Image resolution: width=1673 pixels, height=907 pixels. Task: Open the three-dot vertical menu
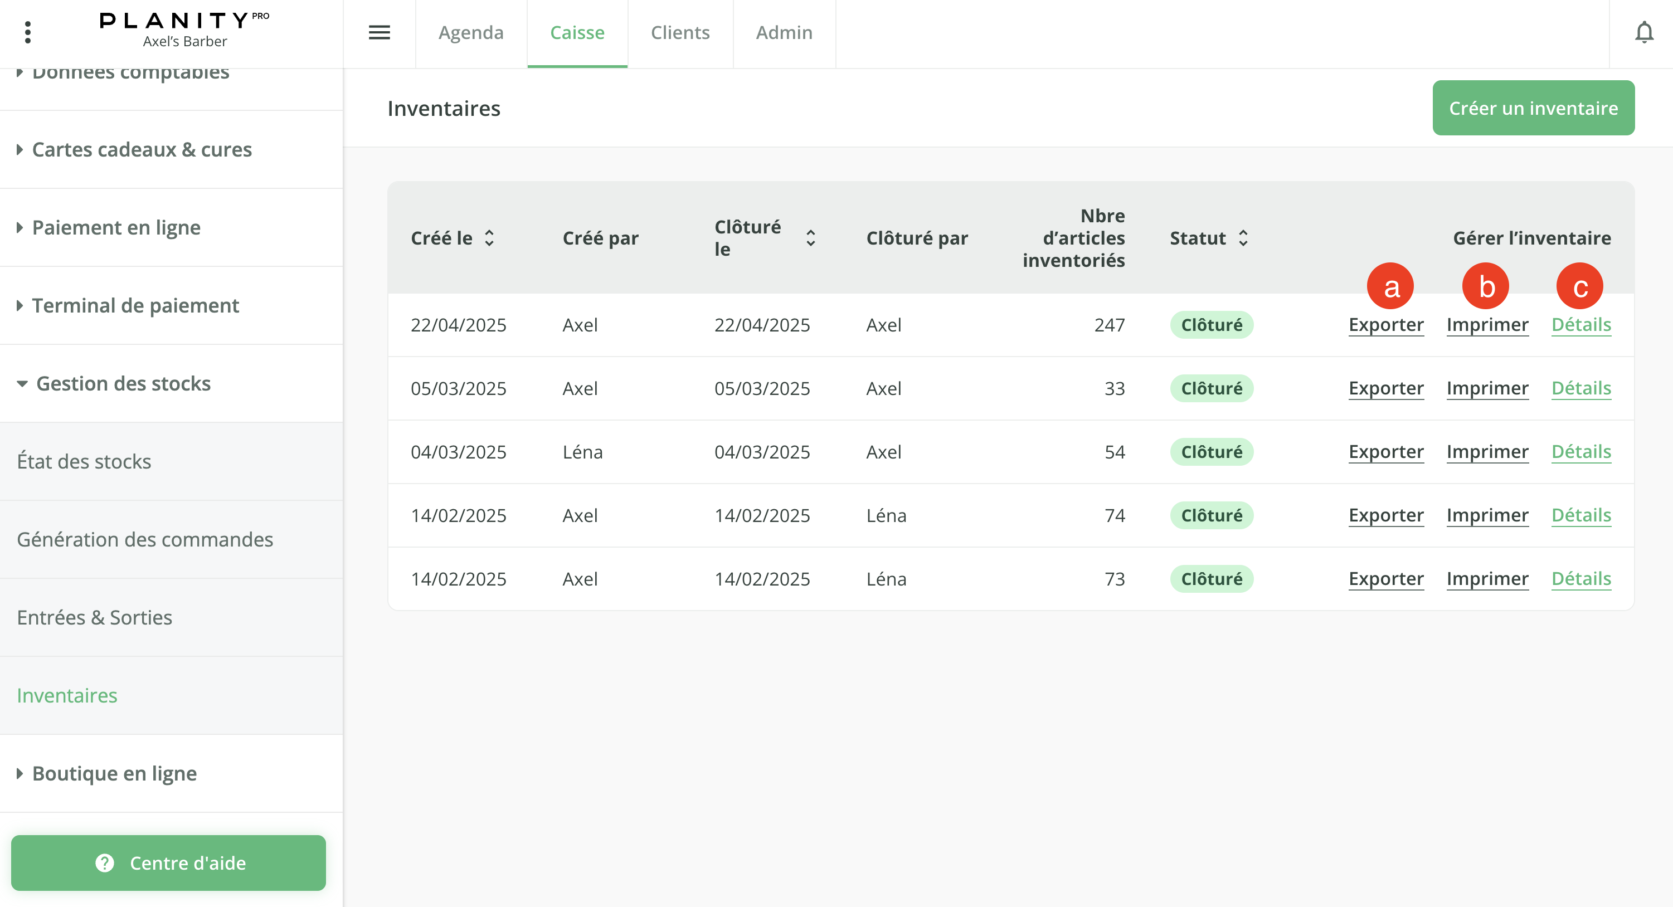(x=27, y=32)
